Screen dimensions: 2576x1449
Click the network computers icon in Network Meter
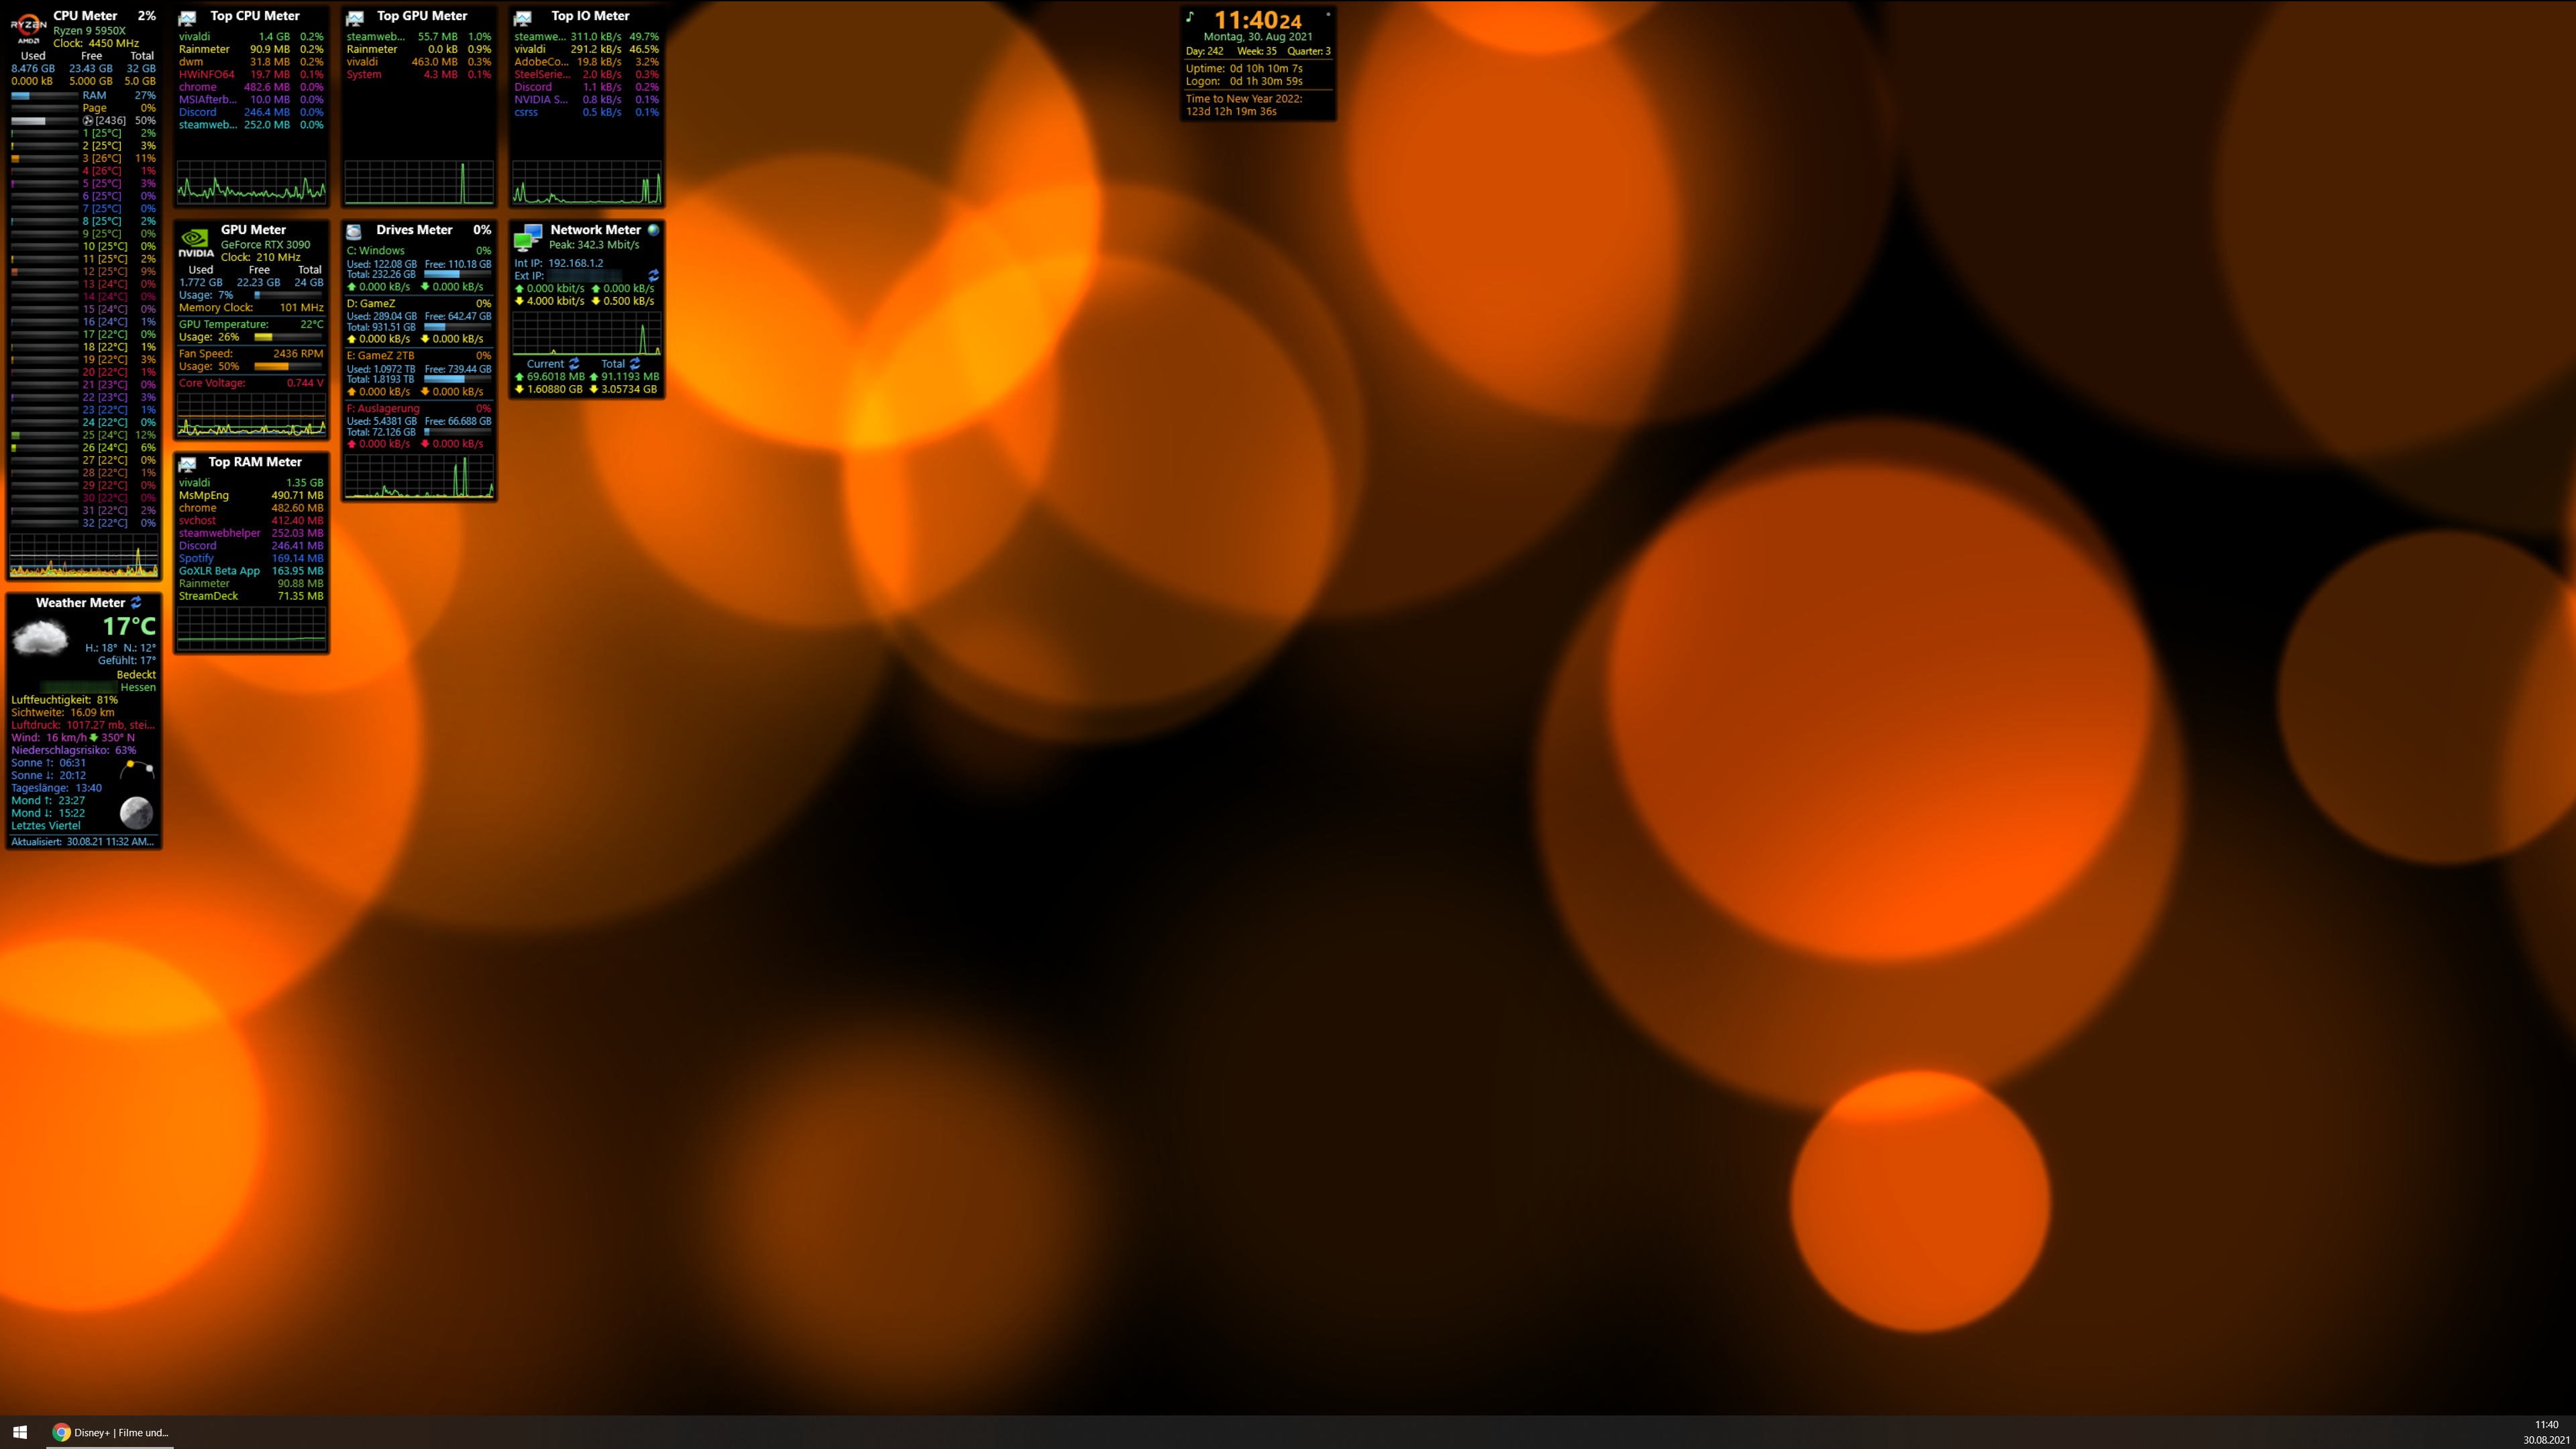point(527,237)
